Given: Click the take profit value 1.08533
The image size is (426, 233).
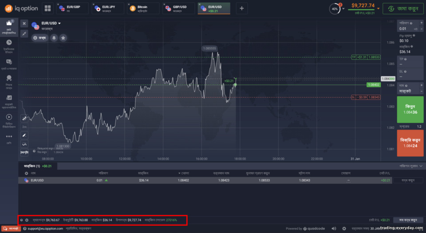Looking at the screenshot, I should coord(264,181).
